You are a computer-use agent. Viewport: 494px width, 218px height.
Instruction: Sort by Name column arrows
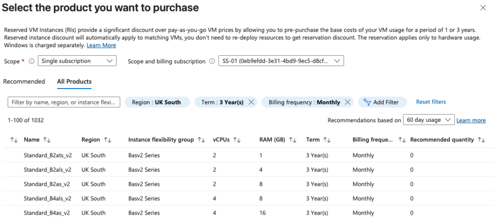pyautogui.click(x=47, y=140)
